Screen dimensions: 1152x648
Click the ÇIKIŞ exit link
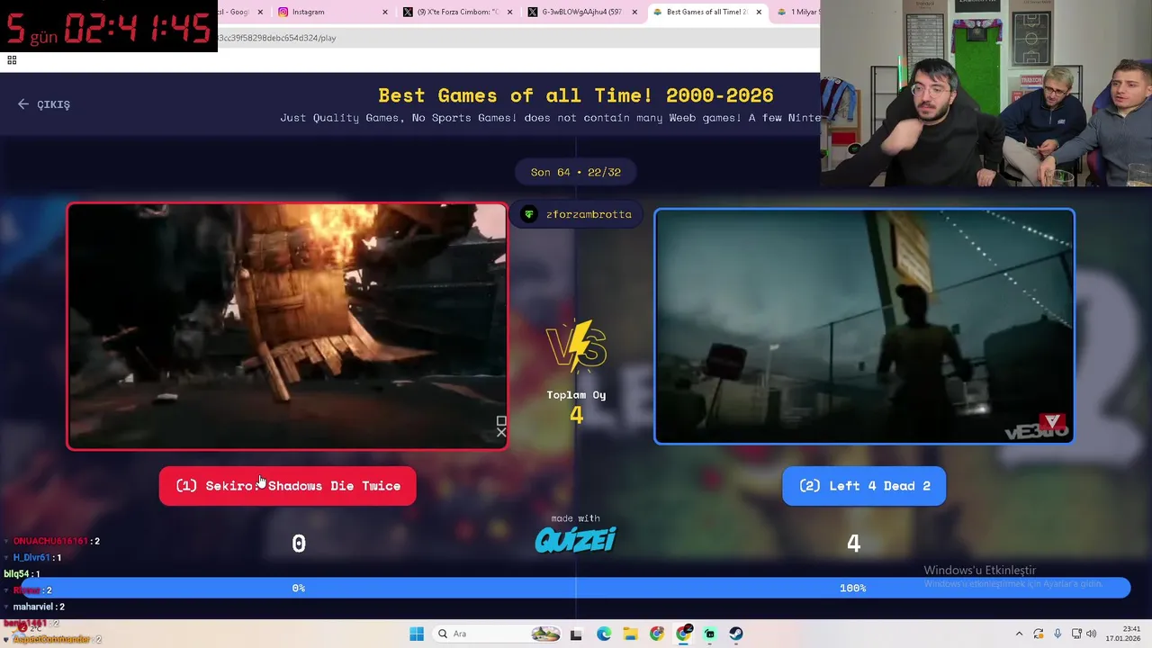point(53,104)
